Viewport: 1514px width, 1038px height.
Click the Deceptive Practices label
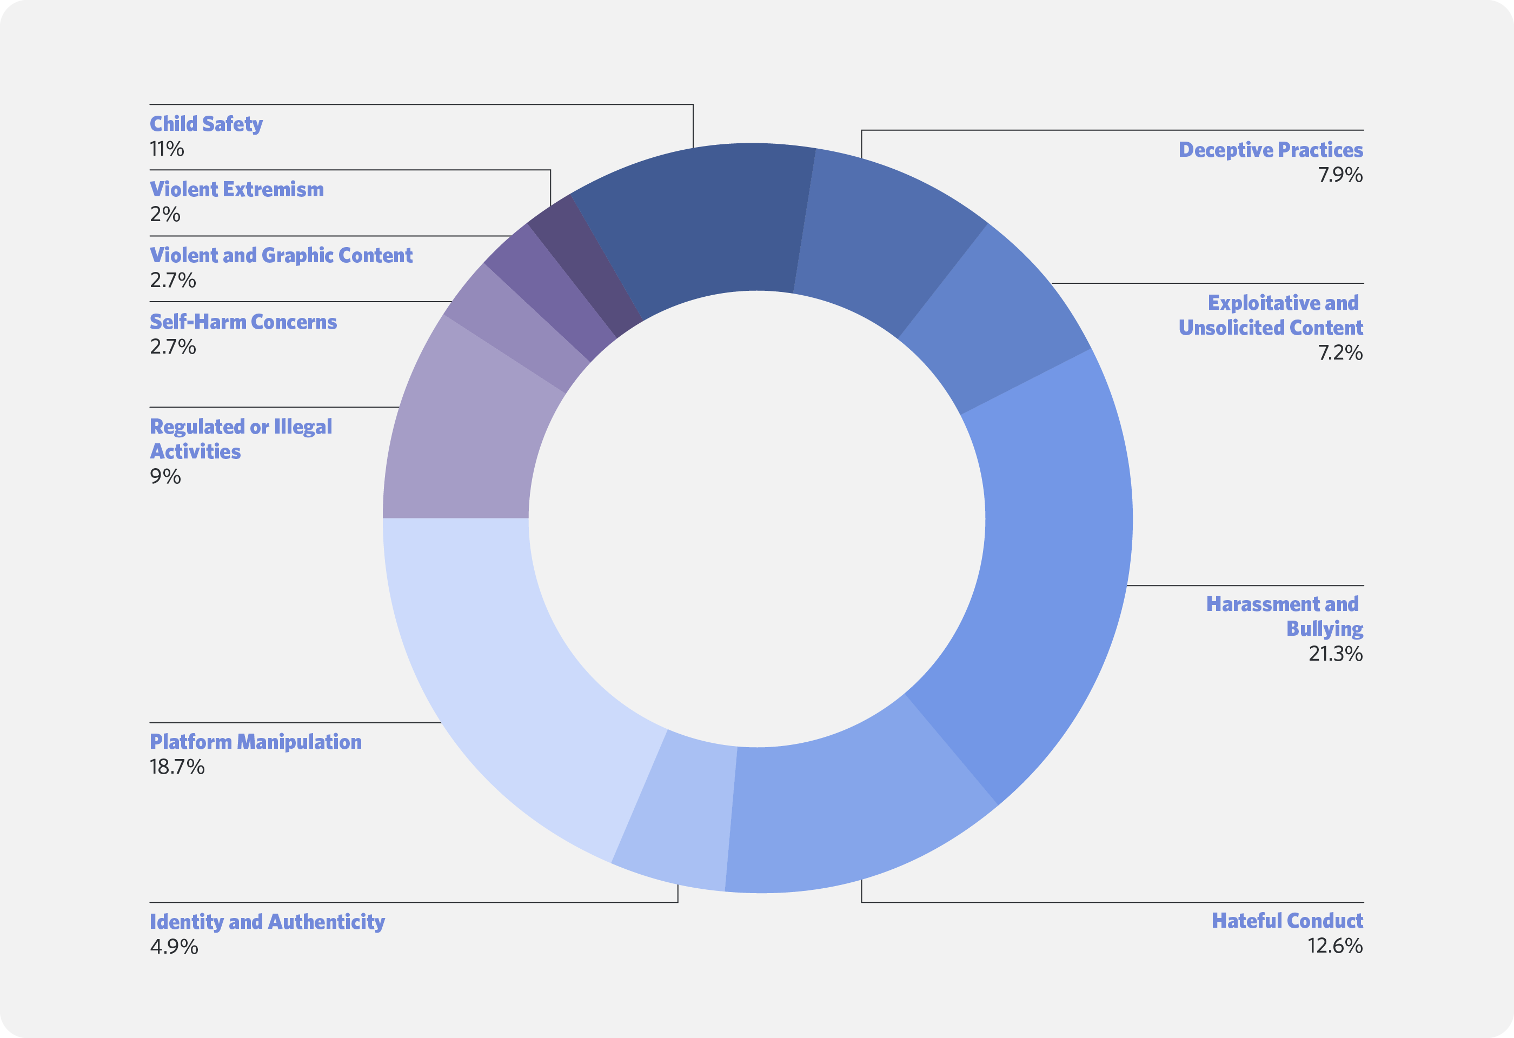click(x=1270, y=150)
